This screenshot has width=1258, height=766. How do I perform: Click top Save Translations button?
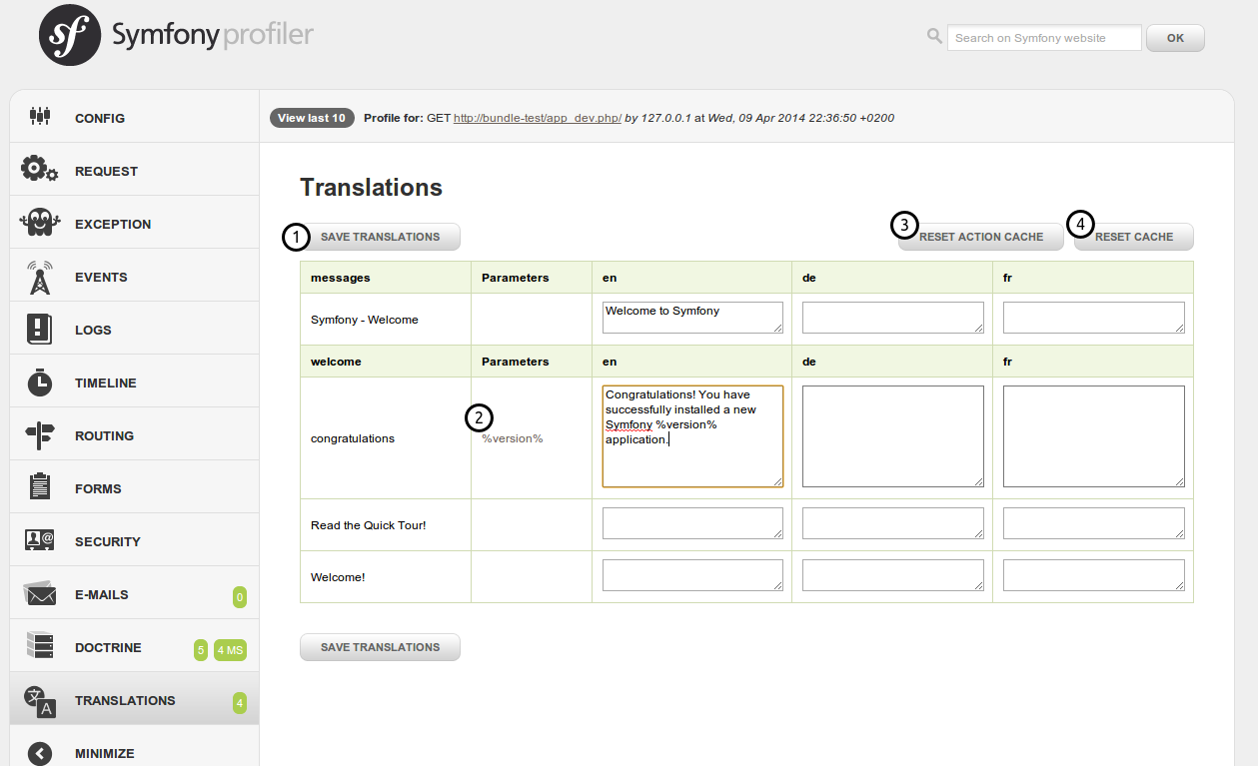380,237
